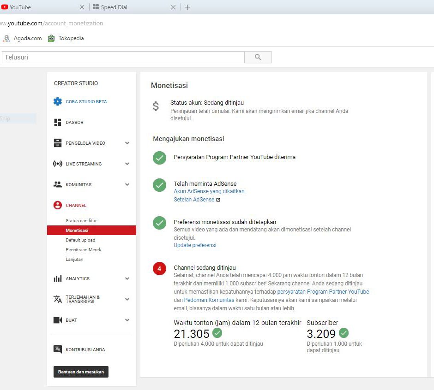Viewport: 434px width, 390px height.
Task: Click the Monetisasi page title
Action: point(169,85)
